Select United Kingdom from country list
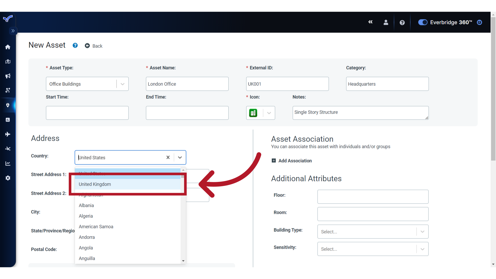 tap(128, 184)
